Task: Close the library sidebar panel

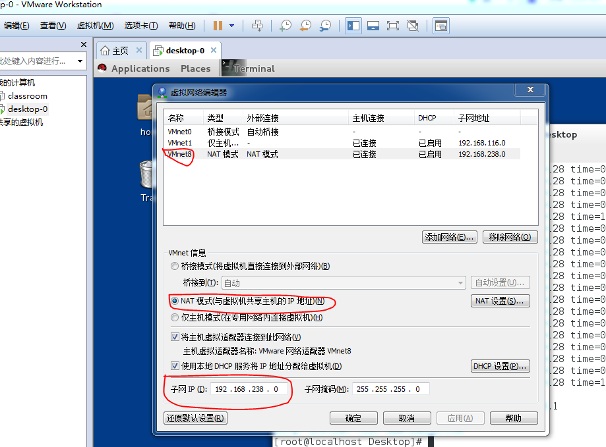Action: (84, 45)
